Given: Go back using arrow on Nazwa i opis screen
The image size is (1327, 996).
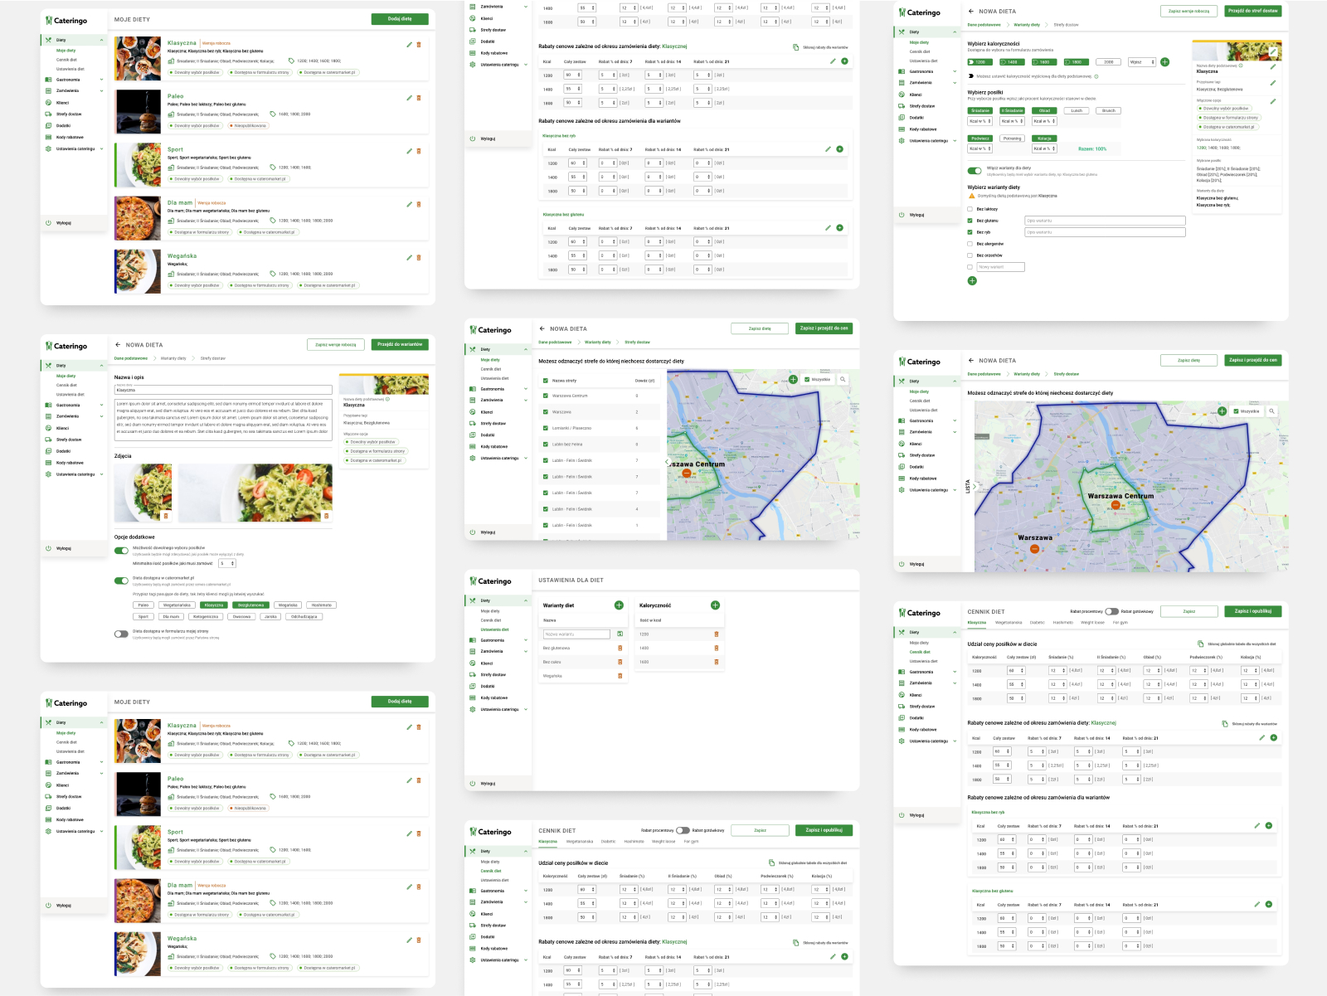Looking at the screenshot, I should tap(118, 345).
